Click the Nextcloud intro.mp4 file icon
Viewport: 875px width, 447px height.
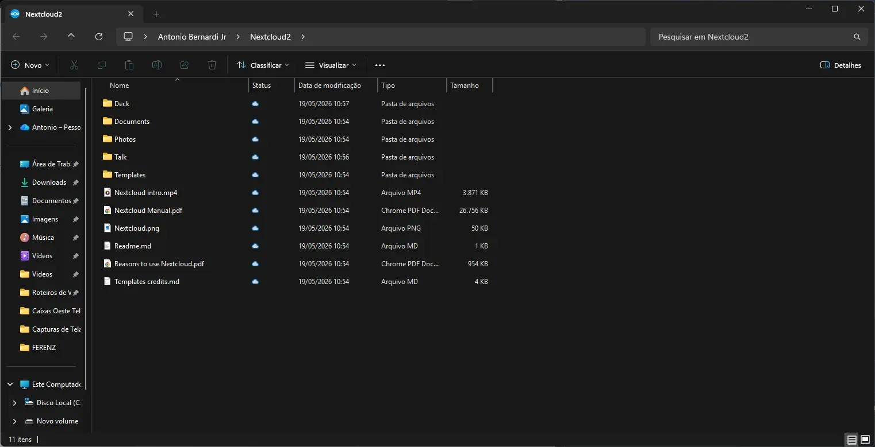coord(107,192)
